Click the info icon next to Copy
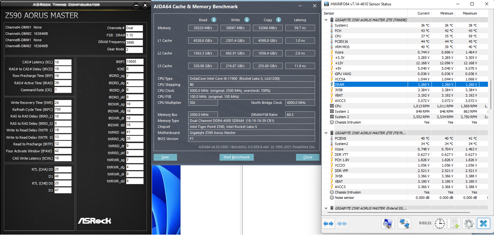 pos(279,20)
